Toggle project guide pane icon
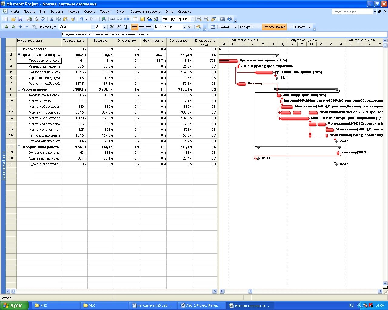The width and height of the screenshot is (388, 310). click(213, 27)
